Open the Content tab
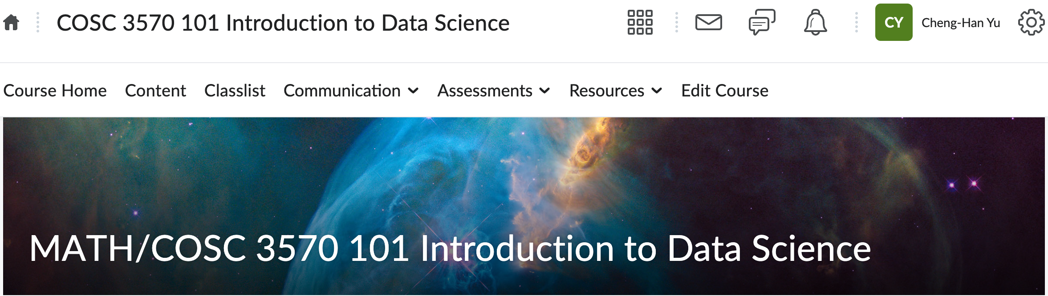 [x=155, y=91]
